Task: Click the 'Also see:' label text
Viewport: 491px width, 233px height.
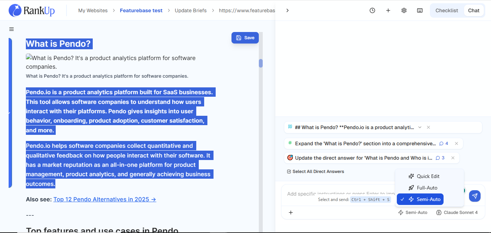Action: (x=39, y=199)
